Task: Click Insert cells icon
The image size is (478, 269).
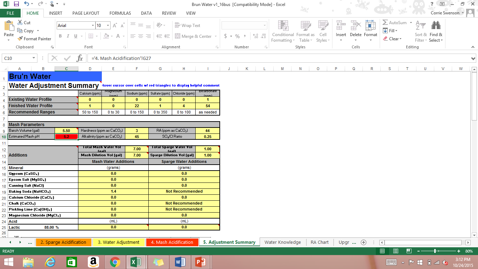Action: pos(341,31)
